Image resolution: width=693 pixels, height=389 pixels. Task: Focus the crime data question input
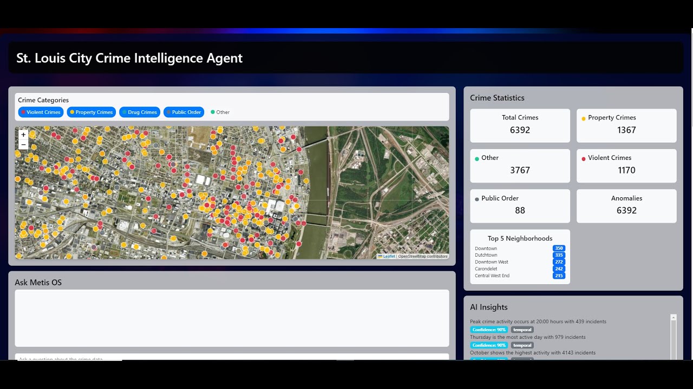tap(232, 357)
